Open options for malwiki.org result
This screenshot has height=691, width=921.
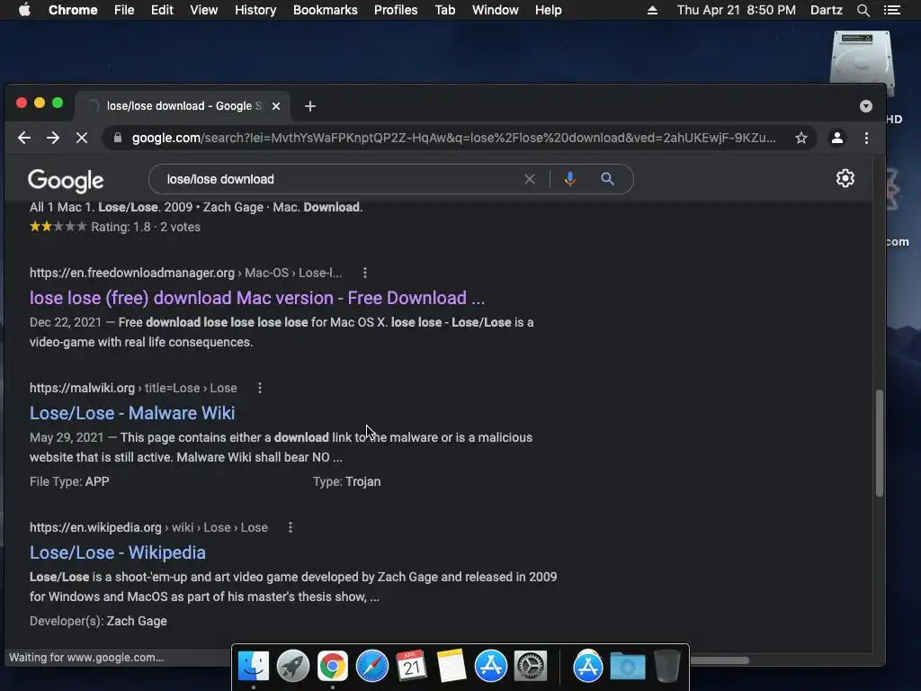click(x=260, y=388)
